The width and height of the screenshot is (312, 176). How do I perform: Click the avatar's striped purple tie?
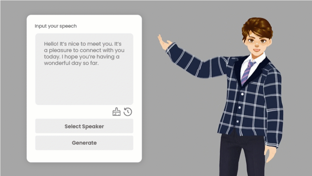click(247, 72)
